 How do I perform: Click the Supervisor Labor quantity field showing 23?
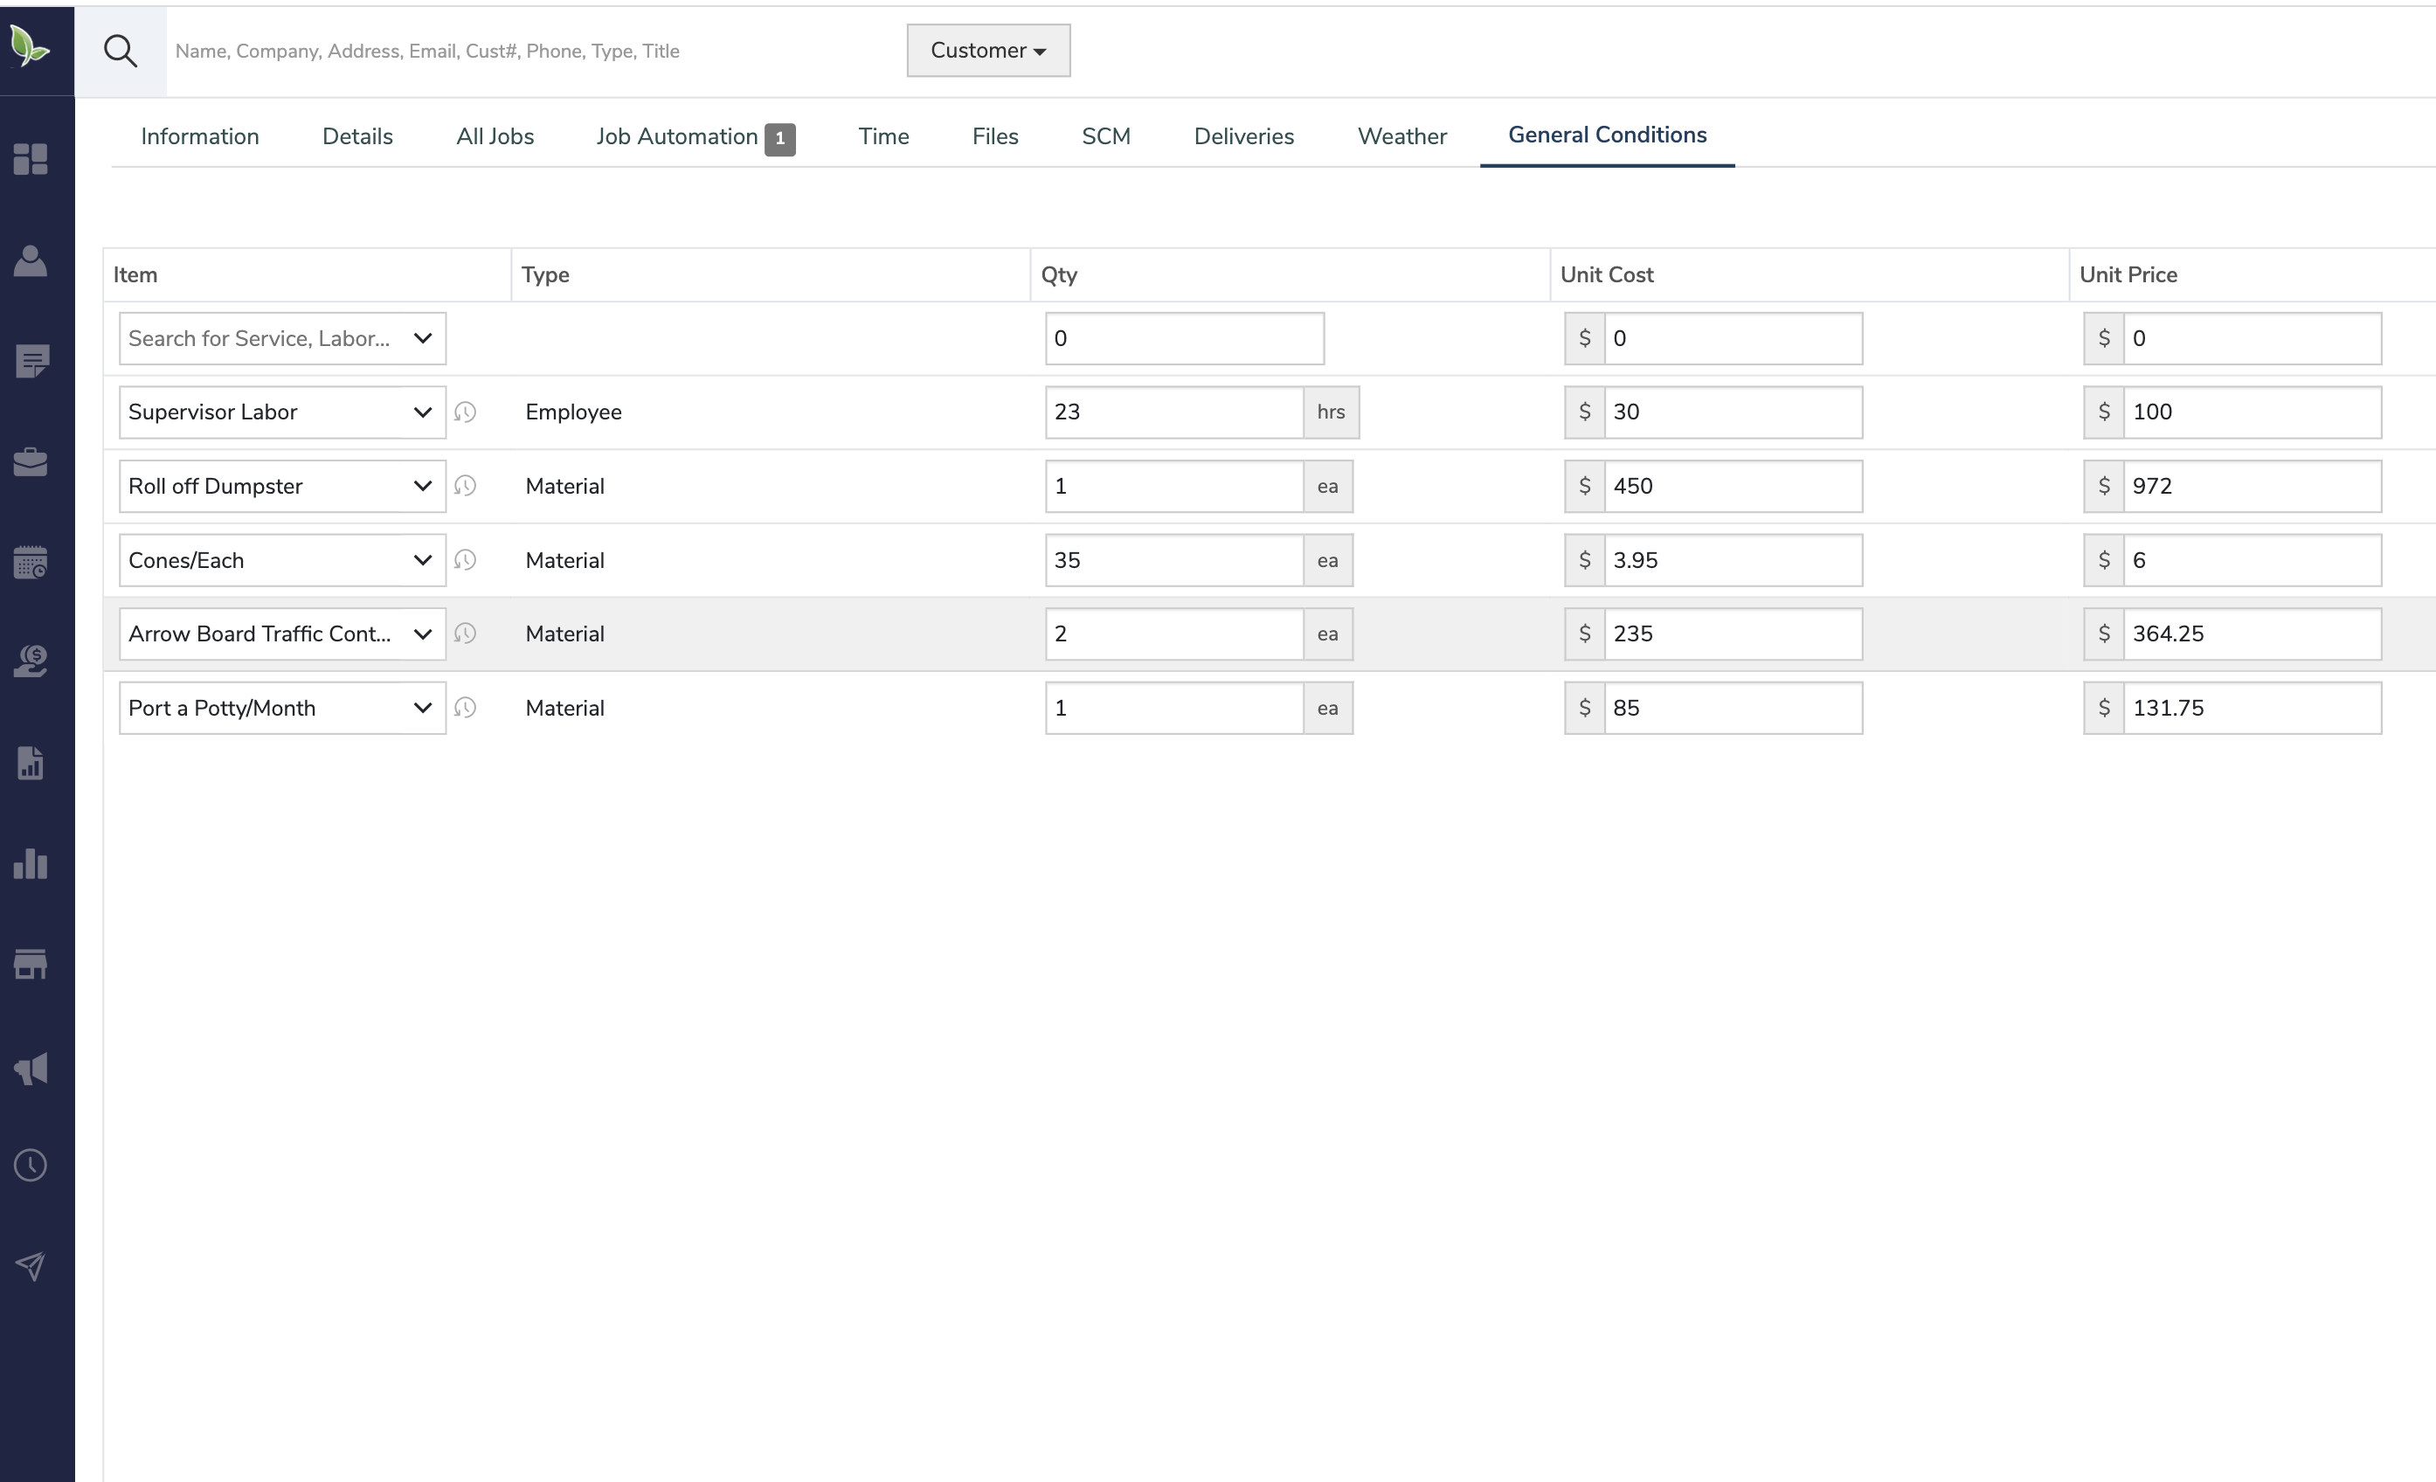[x=1174, y=412]
